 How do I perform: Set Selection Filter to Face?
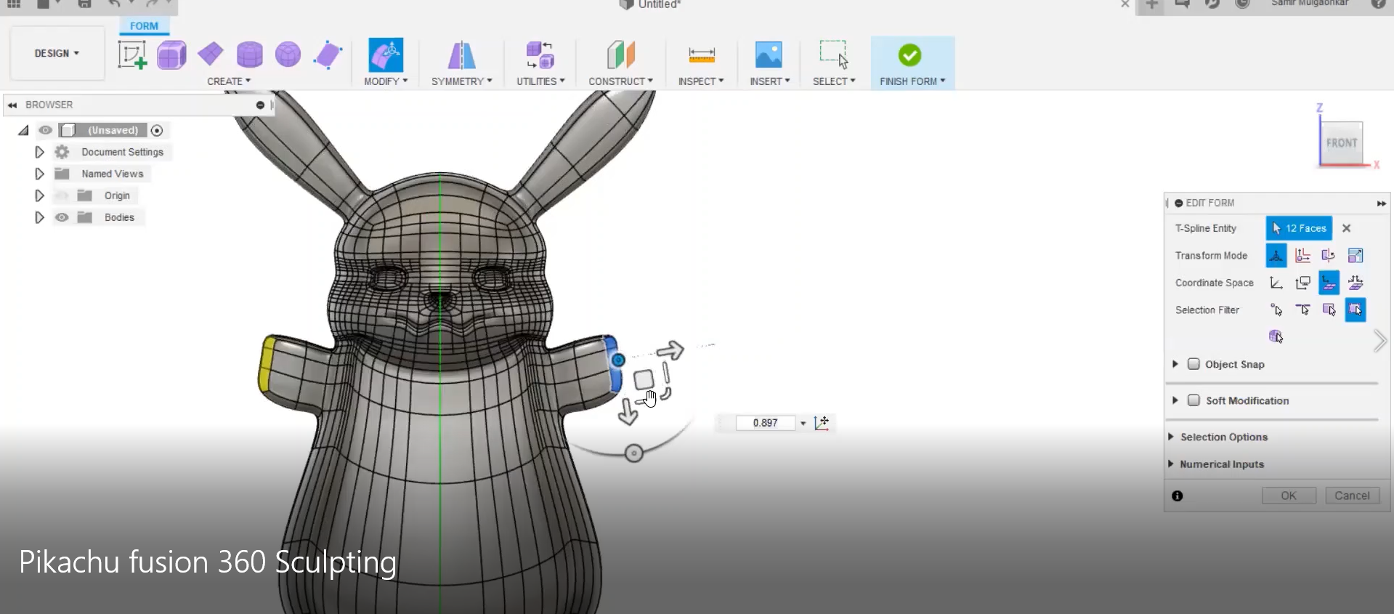pos(1329,310)
